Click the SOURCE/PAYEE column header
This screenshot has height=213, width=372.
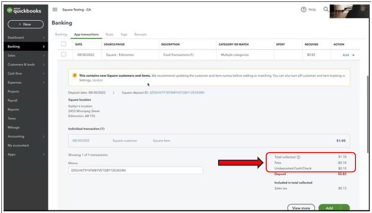point(114,44)
